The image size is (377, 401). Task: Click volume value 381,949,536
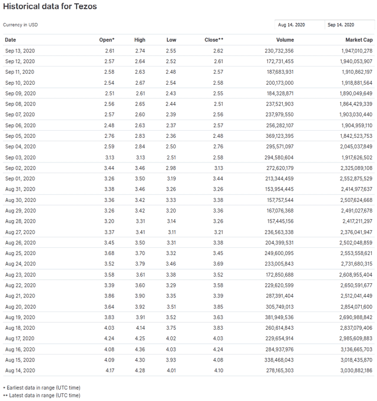pyautogui.click(x=279, y=317)
